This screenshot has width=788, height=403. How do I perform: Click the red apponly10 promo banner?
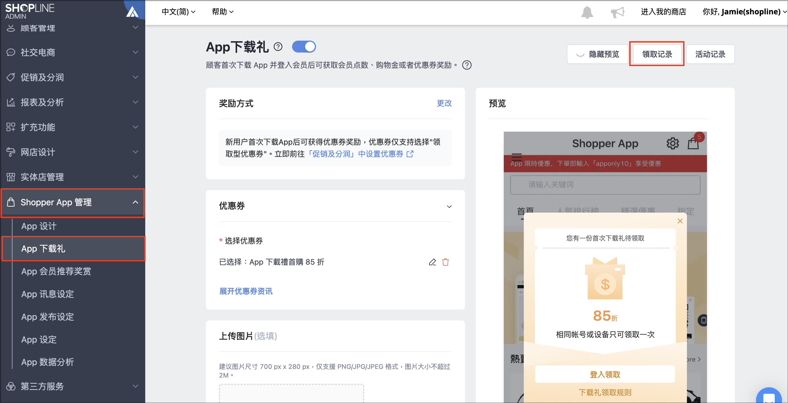[605, 164]
